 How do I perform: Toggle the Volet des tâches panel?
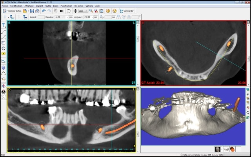click(13, 11)
